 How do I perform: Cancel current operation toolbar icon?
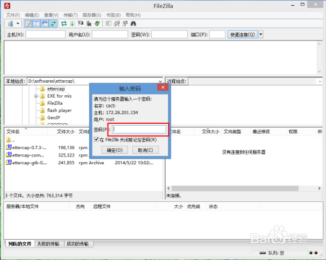click(x=81, y=23)
